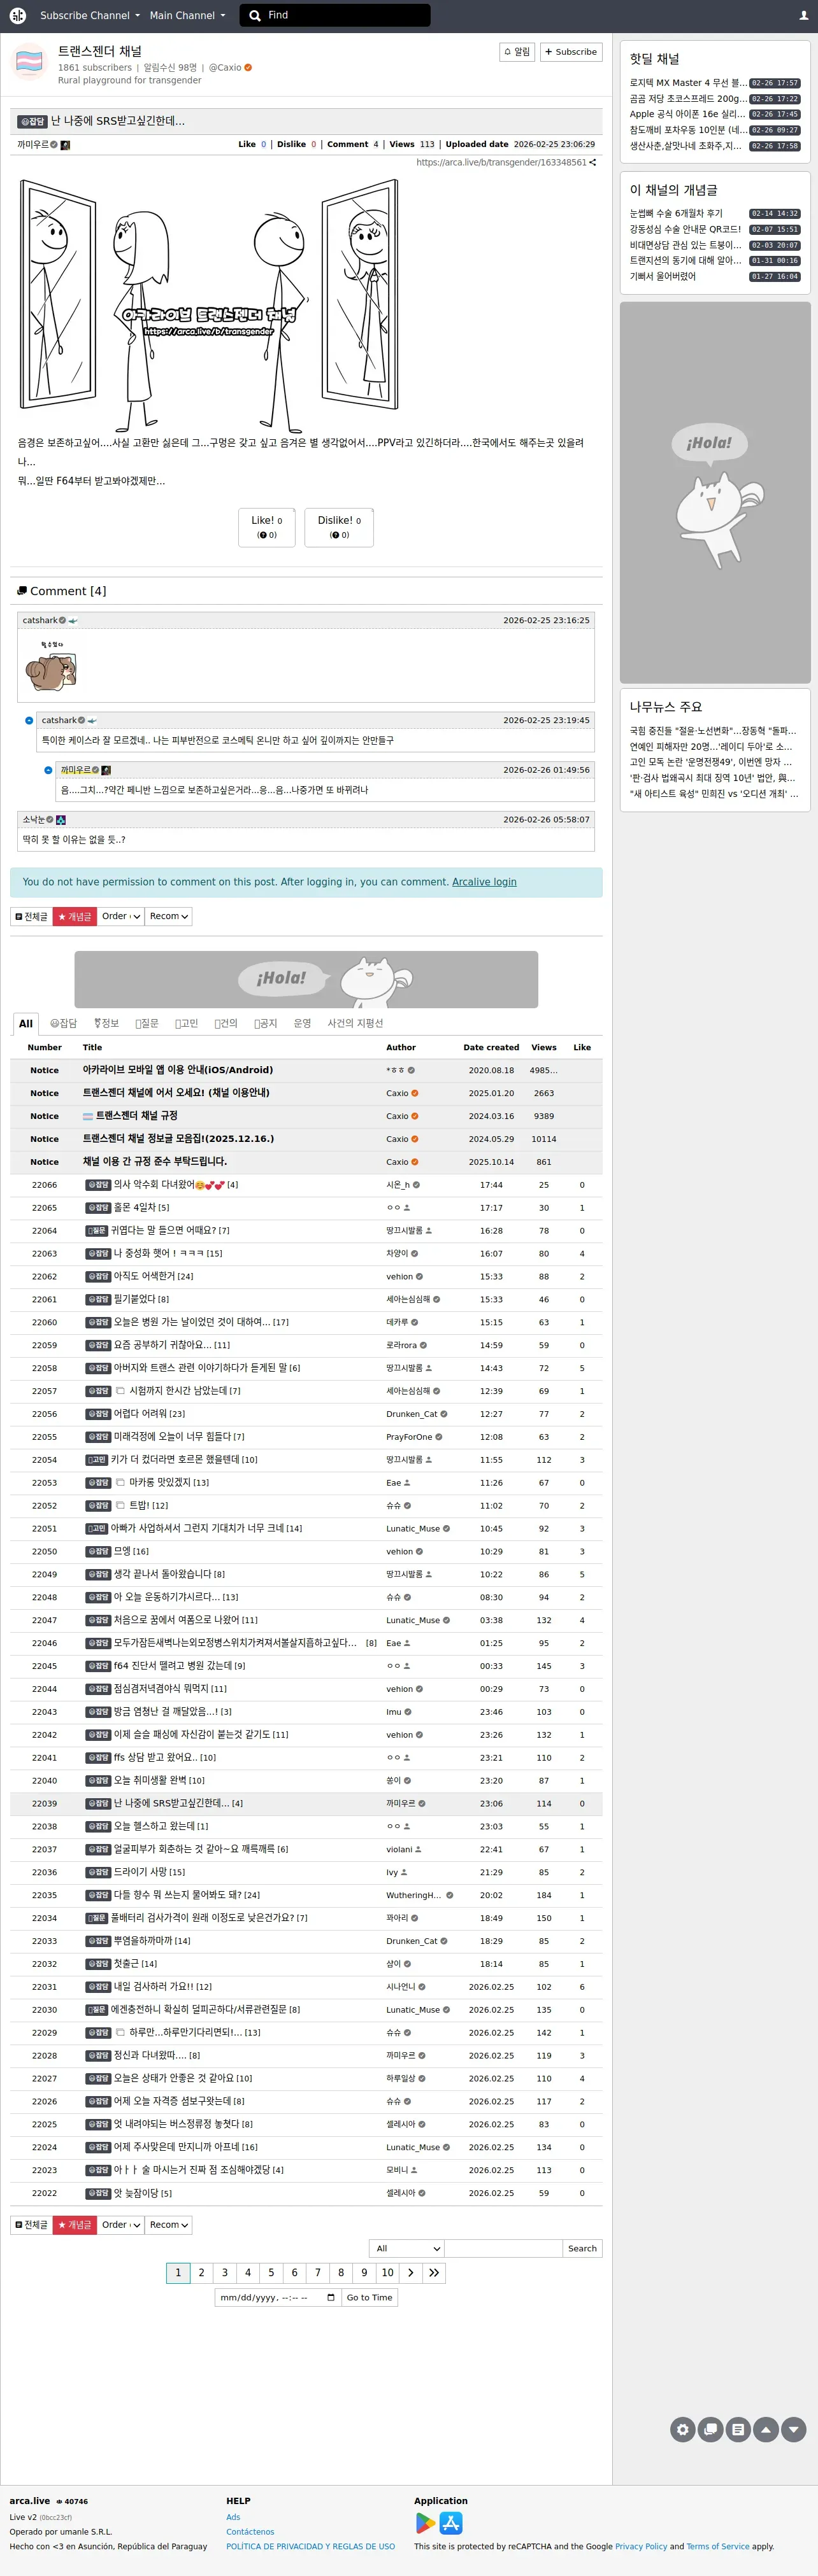
Task: Click the last page double-chevron in pagination
Action: pyautogui.click(x=434, y=2272)
